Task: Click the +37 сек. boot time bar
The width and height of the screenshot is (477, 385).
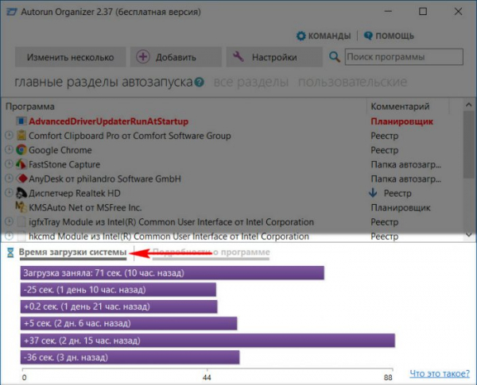Action: [207, 341]
